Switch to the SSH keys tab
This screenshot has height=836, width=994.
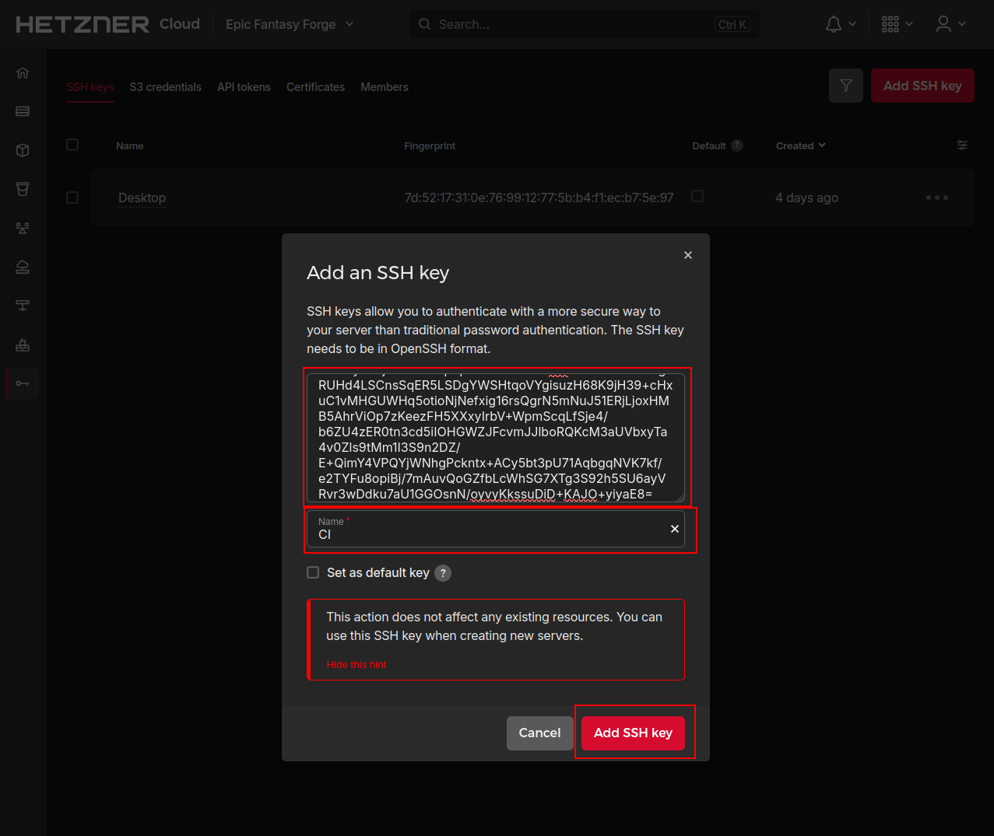[x=90, y=87]
